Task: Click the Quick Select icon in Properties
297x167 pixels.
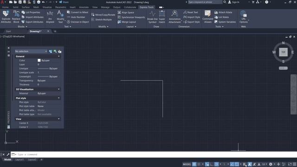Action: 60,51
